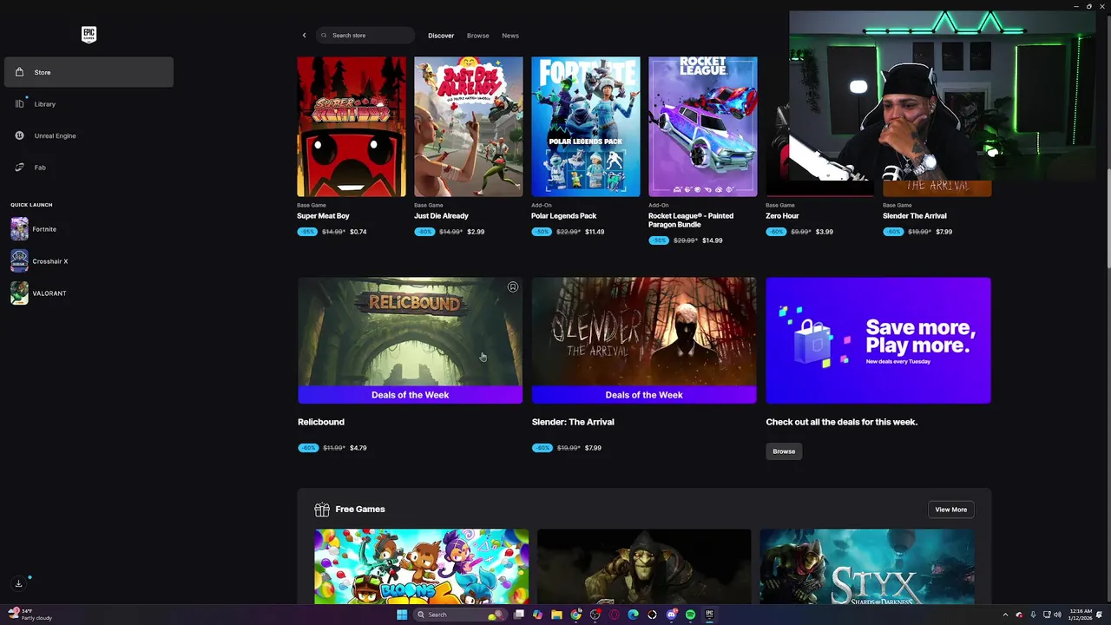The image size is (1111, 625).
Task: Switch to the News tab
Action: [510, 36]
